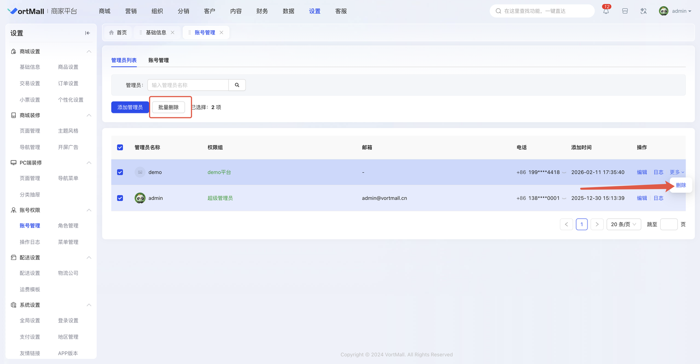Image resolution: width=700 pixels, height=364 pixels.
Task: Click the 批量删除 button
Action: pos(168,107)
